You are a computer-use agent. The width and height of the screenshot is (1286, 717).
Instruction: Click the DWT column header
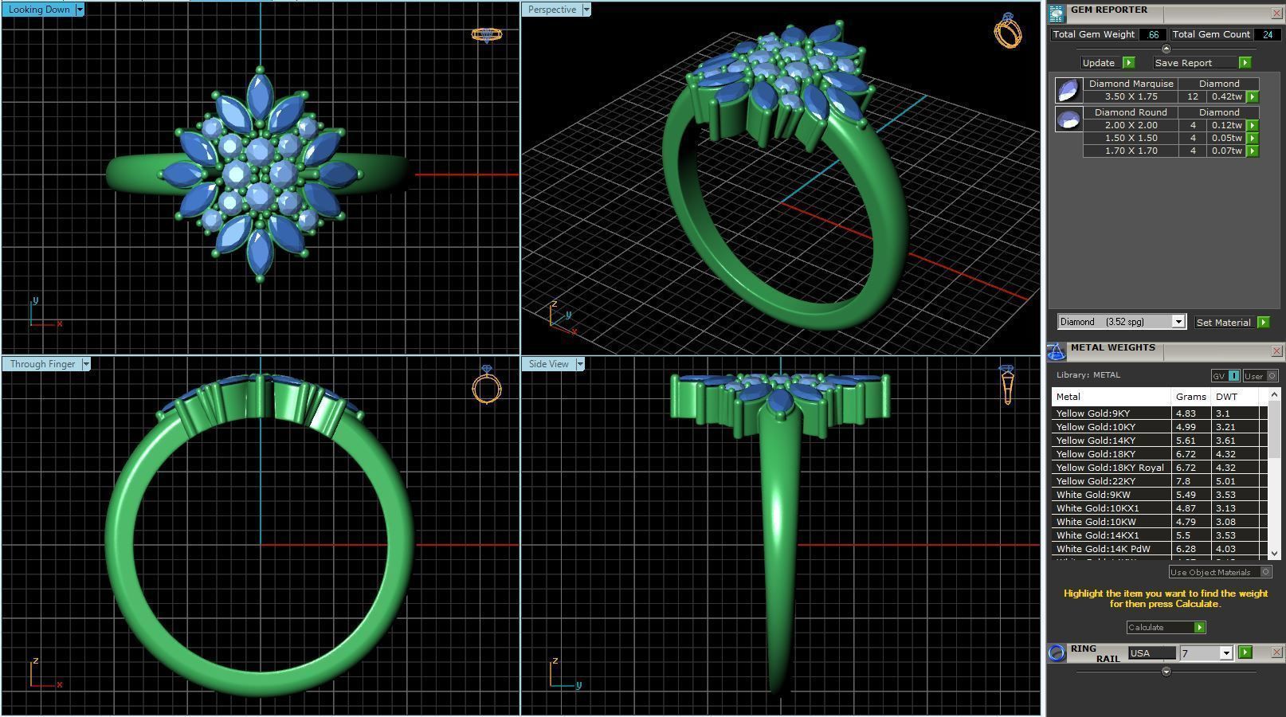click(1234, 397)
